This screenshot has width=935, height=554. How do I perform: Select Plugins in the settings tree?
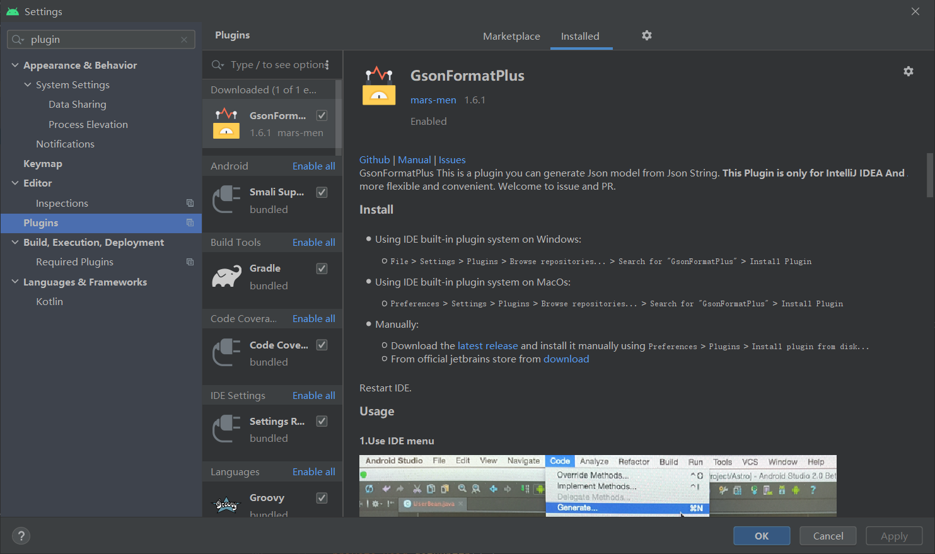[x=101, y=222]
